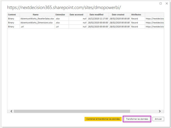Click the null Date accessed cell for Dimensions

(78, 23)
